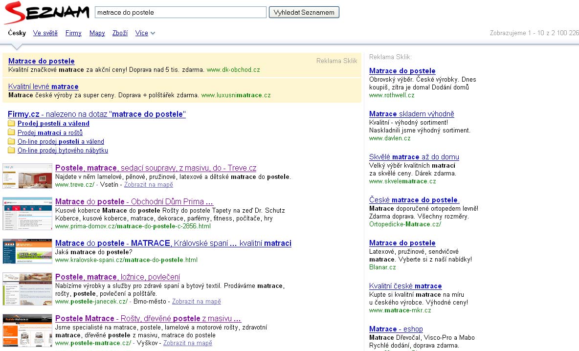Open the České matrace do postele ad
Image resolution: width=579 pixels, height=351 pixels.
pos(414,200)
